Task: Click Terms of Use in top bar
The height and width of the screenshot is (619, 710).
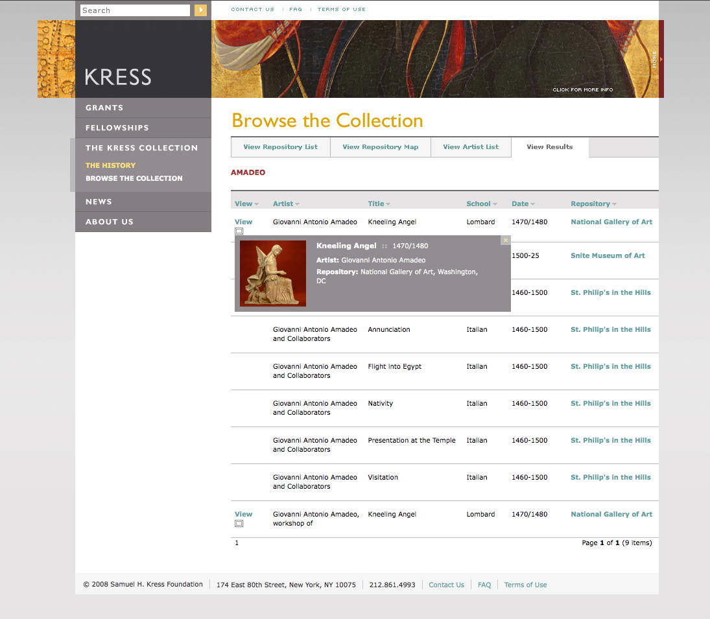Action: click(342, 9)
